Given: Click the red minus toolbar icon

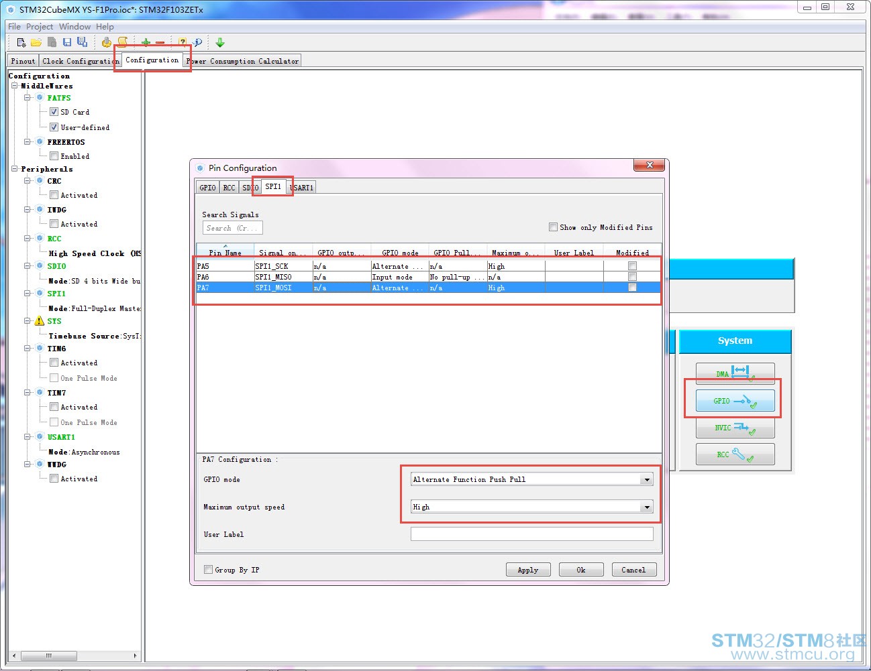Looking at the screenshot, I should click(160, 42).
